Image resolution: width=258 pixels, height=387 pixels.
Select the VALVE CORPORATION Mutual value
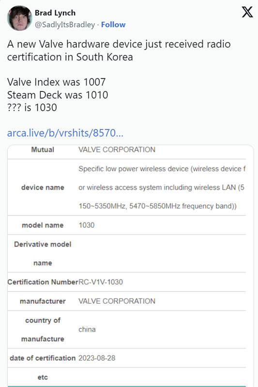click(x=117, y=149)
